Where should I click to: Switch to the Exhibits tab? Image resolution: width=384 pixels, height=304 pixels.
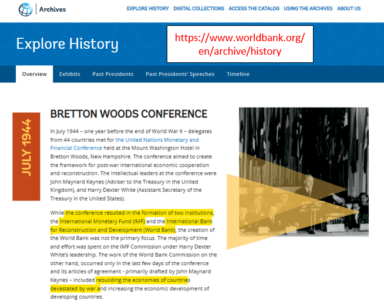69,74
